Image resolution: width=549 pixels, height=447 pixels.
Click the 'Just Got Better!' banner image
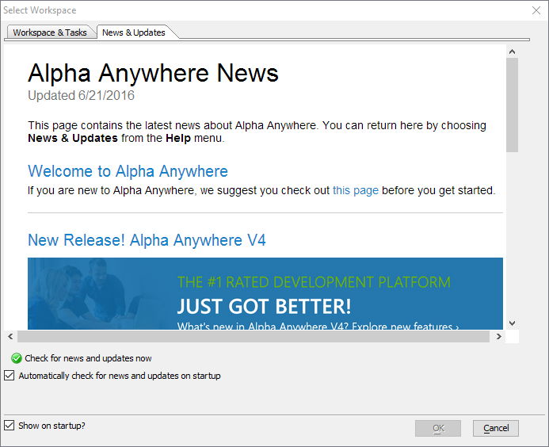pyautogui.click(x=265, y=293)
